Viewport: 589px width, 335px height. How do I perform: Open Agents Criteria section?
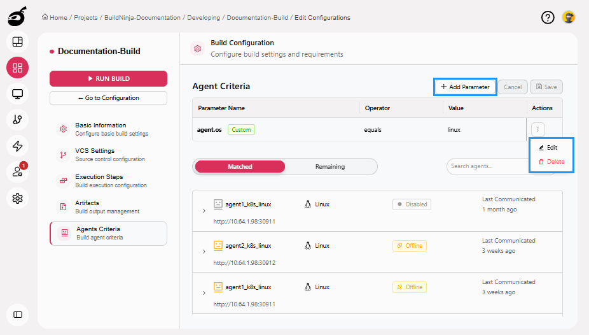coord(109,233)
